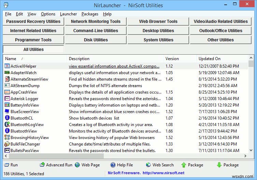The width and height of the screenshot is (257, 180).
Task: Click horizontal scrollbar right arrow
Action: point(245,156)
